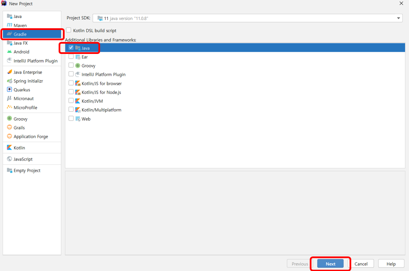The width and height of the screenshot is (409, 271).
Task: Click the 'MicroProfile' label
Action: (25, 107)
